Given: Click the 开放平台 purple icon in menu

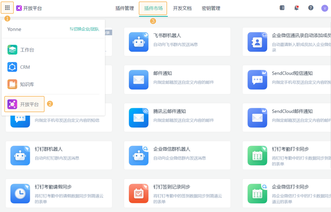Looking at the screenshot, I should (x=12, y=104).
